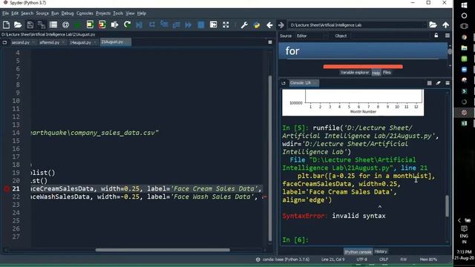Open the Consoles menu
This screenshot has width=475, height=267.
[85, 13]
